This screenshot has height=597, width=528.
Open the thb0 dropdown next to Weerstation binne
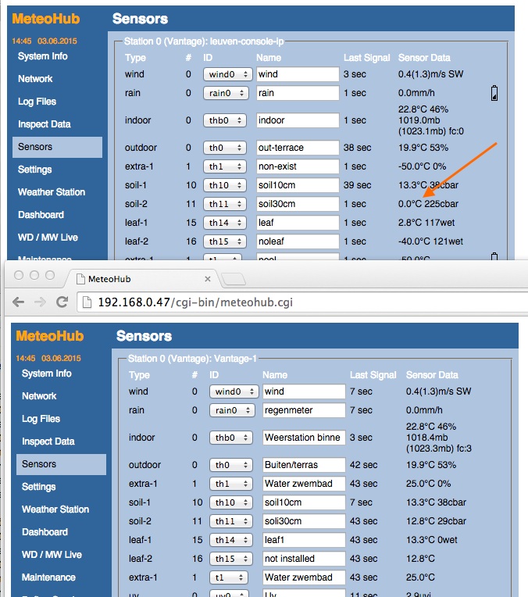[233, 438]
